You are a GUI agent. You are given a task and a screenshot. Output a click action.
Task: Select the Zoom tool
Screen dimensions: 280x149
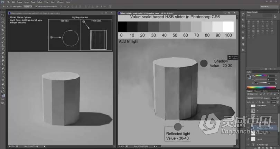point(3,88)
